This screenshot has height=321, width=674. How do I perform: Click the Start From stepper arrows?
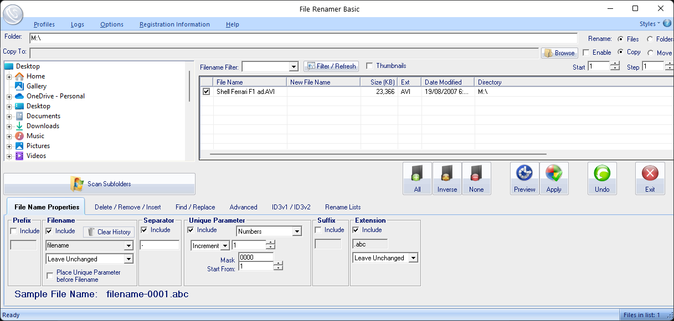pyautogui.click(x=278, y=266)
